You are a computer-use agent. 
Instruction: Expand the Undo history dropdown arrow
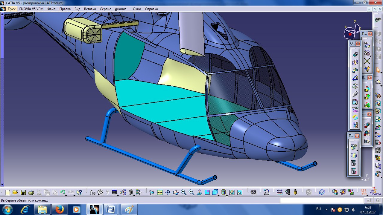click(x=66, y=195)
